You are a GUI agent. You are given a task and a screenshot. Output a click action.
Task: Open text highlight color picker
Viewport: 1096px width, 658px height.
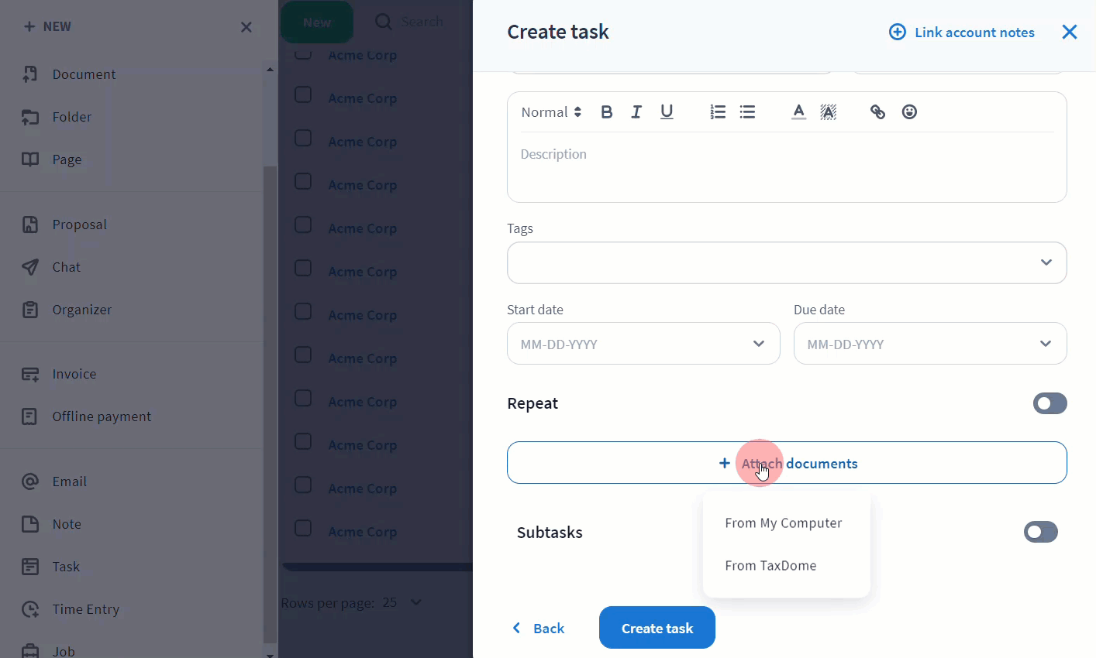point(829,112)
